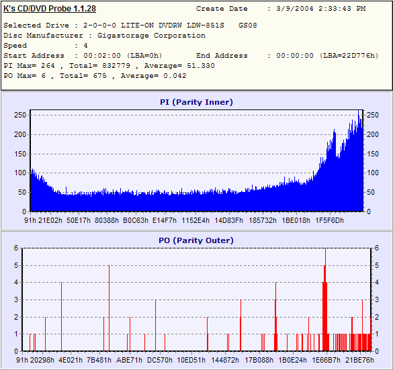This screenshot has height=370, width=393.
Task: Click the 10ED51h label on PO axis
Action: coord(191,360)
